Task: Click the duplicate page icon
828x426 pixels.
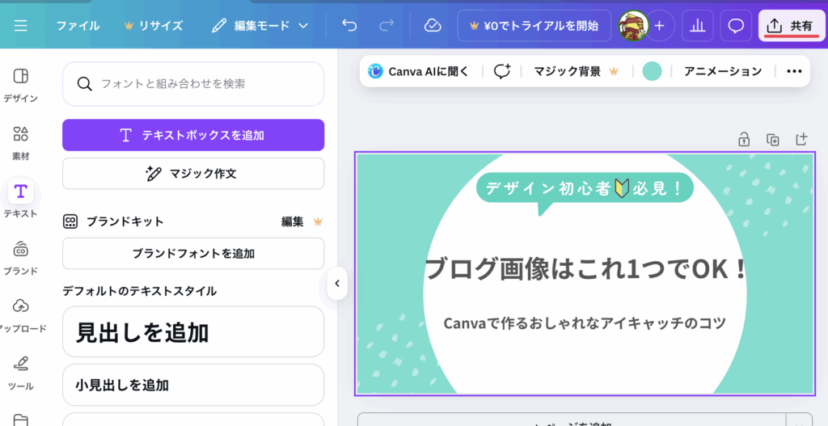Action: click(x=773, y=140)
